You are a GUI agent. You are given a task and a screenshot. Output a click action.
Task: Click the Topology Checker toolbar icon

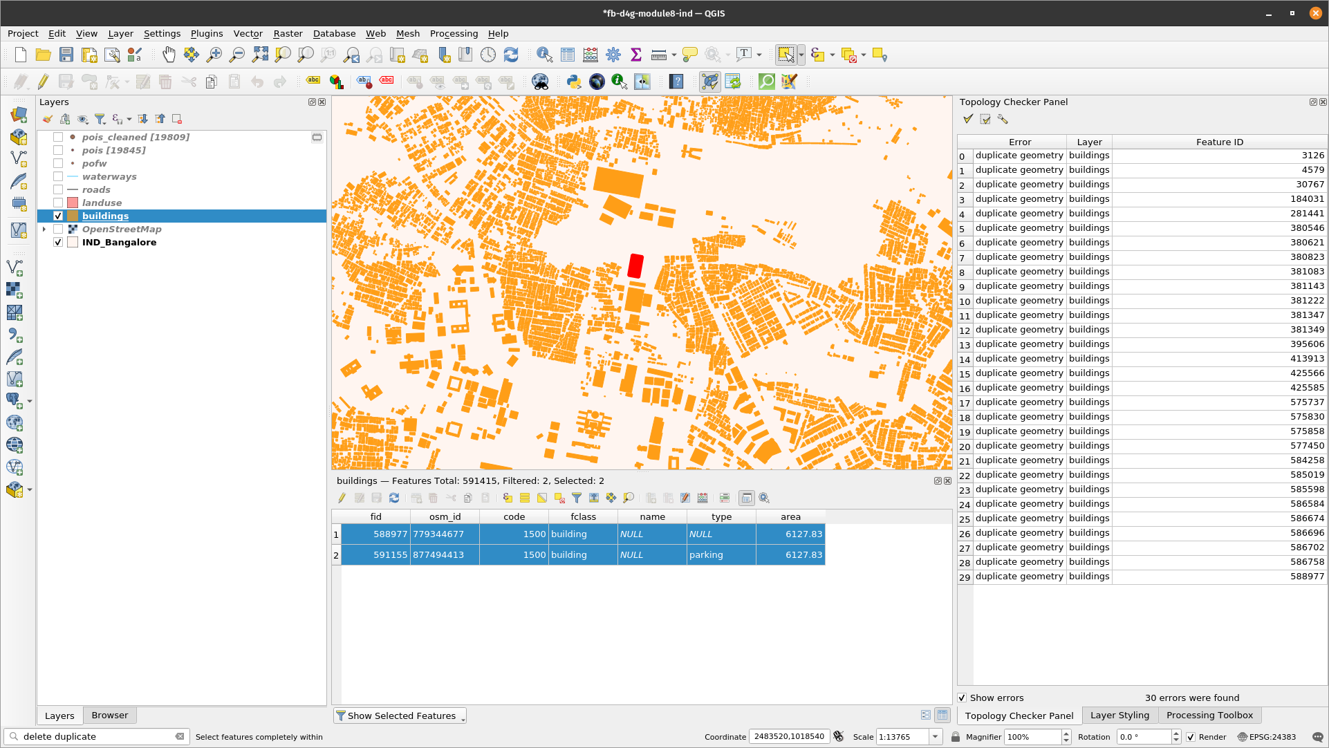(710, 82)
